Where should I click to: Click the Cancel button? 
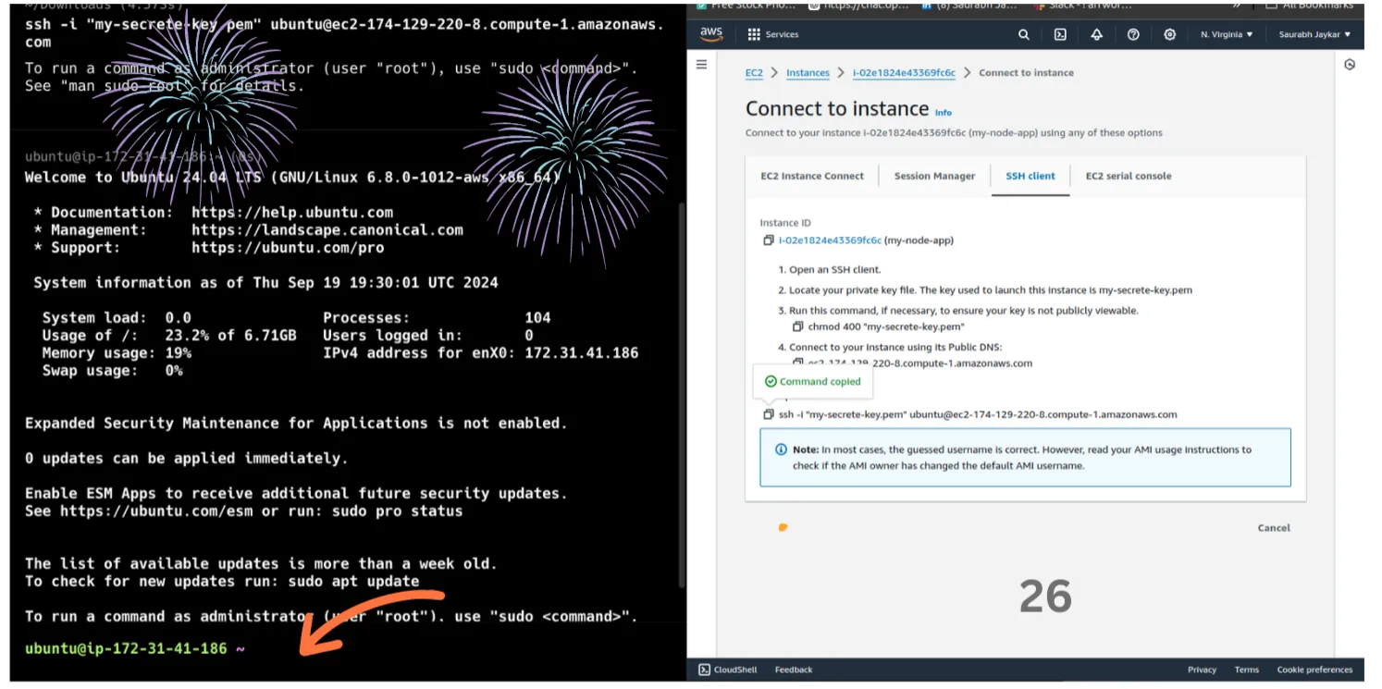pyautogui.click(x=1274, y=528)
